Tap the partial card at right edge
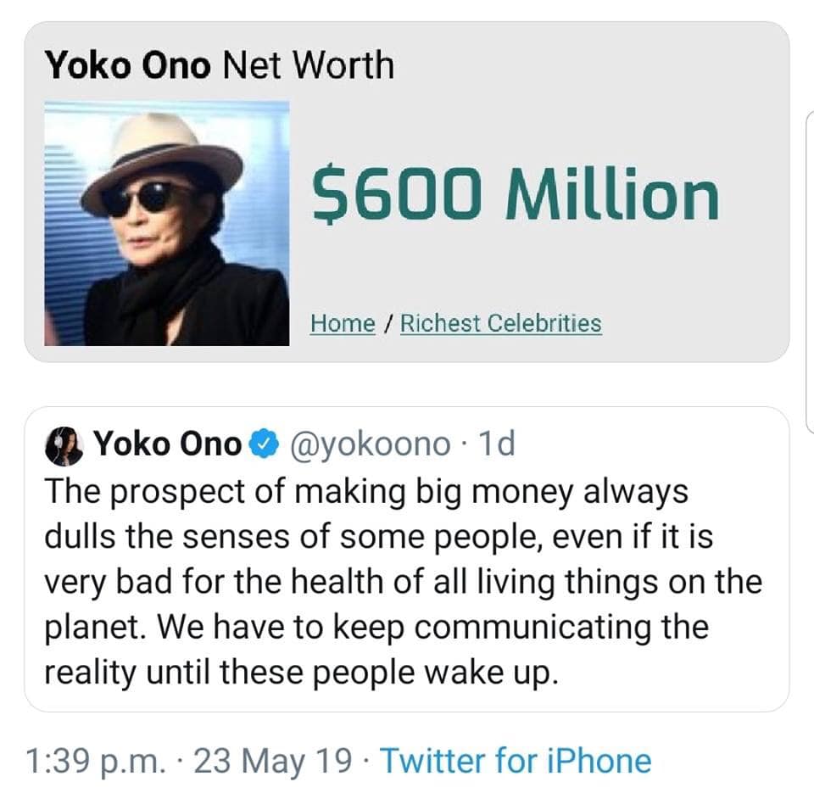Image resolution: width=814 pixels, height=793 pixels. (810, 271)
